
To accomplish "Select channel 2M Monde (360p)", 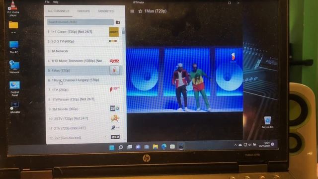I will point(85,109).
